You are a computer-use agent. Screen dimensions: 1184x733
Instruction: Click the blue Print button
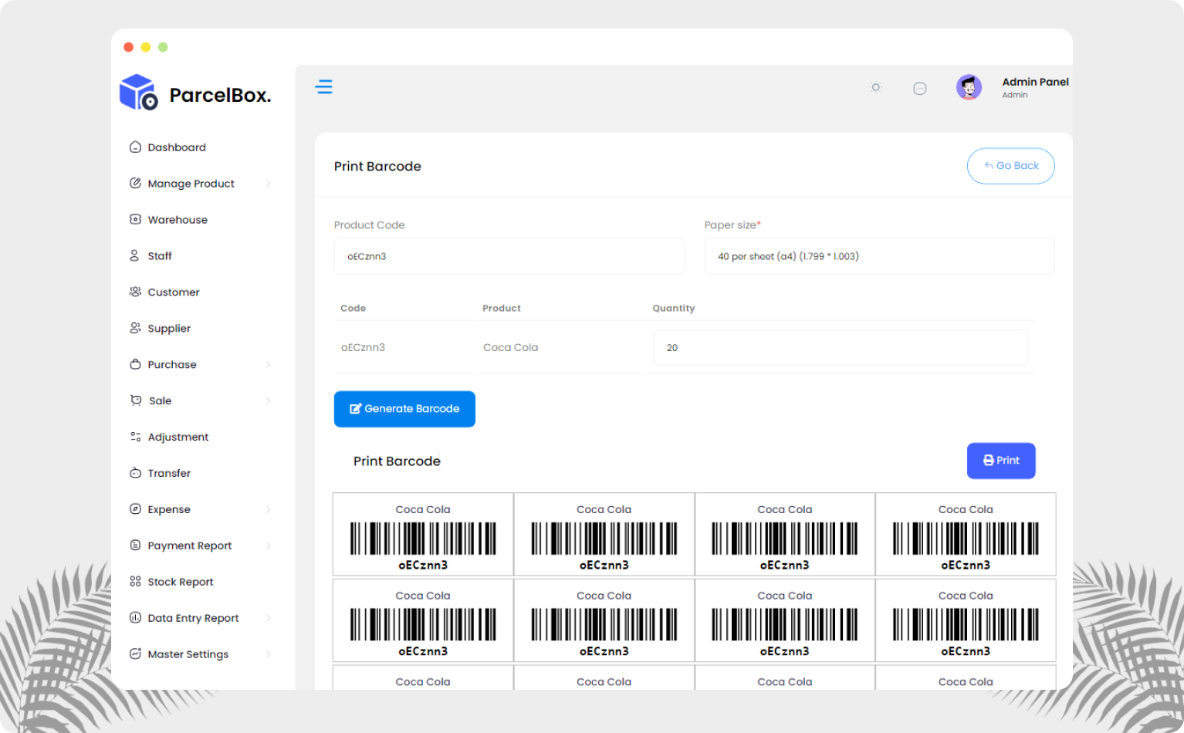pyautogui.click(x=1001, y=461)
